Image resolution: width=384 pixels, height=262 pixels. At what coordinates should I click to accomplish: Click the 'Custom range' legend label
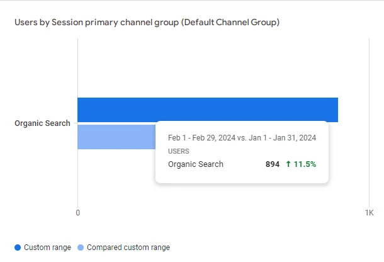click(x=47, y=248)
